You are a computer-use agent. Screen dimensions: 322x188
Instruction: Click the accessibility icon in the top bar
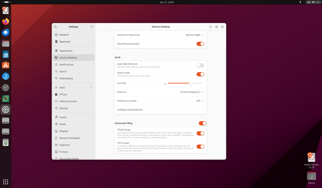tap(300, 2)
